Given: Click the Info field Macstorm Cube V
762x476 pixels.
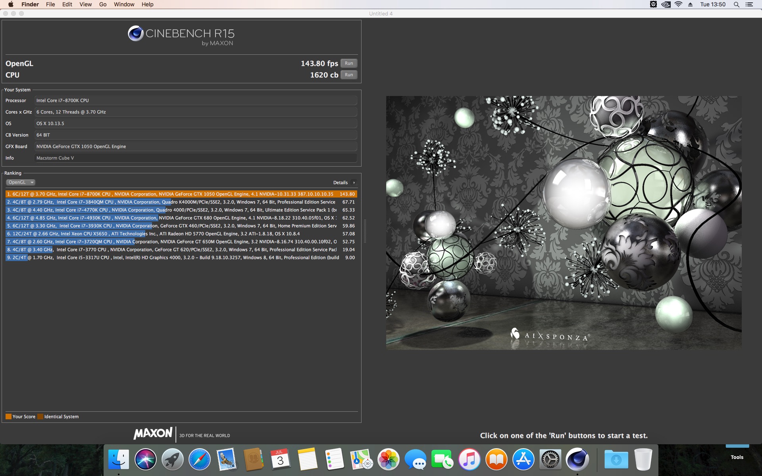Looking at the screenshot, I should point(195,158).
